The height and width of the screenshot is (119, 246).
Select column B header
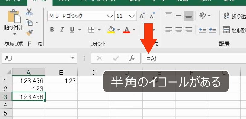(x=61, y=72)
